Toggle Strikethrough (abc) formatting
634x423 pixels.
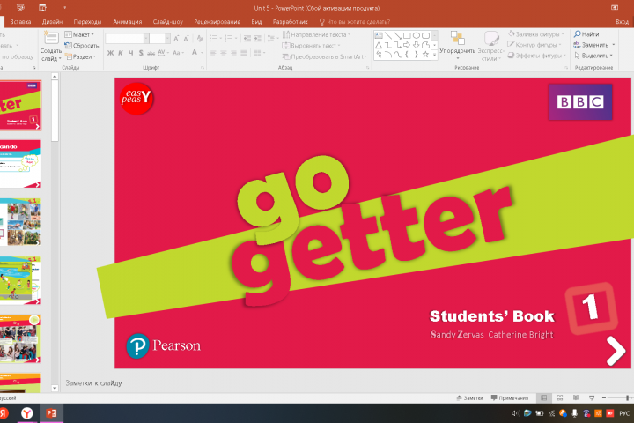click(151, 53)
